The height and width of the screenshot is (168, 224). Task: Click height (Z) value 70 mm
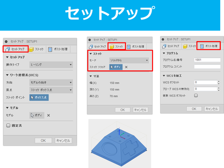[x=113, y=96]
